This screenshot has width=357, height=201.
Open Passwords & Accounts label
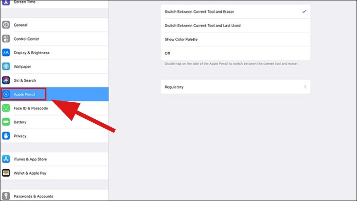[33, 196]
